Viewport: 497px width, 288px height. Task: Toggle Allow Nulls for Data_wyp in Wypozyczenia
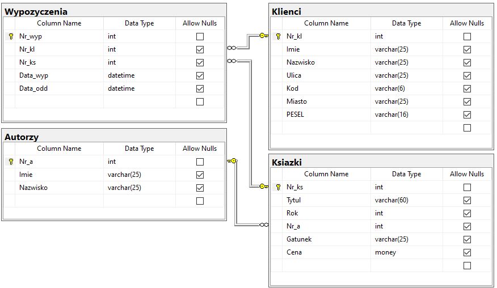[x=200, y=75]
